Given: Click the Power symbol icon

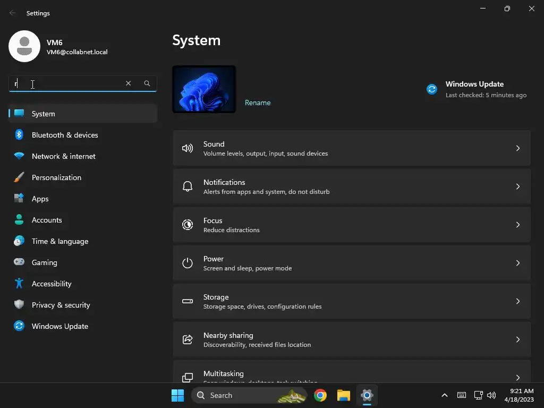Looking at the screenshot, I should [x=188, y=263].
